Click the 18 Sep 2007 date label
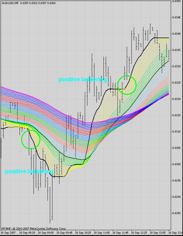The height and width of the screenshot is (236, 183). pyautogui.click(x=8, y=233)
